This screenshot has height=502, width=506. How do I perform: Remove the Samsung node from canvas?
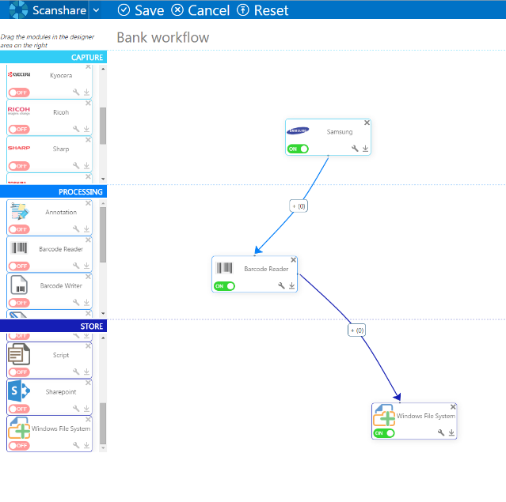367,123
